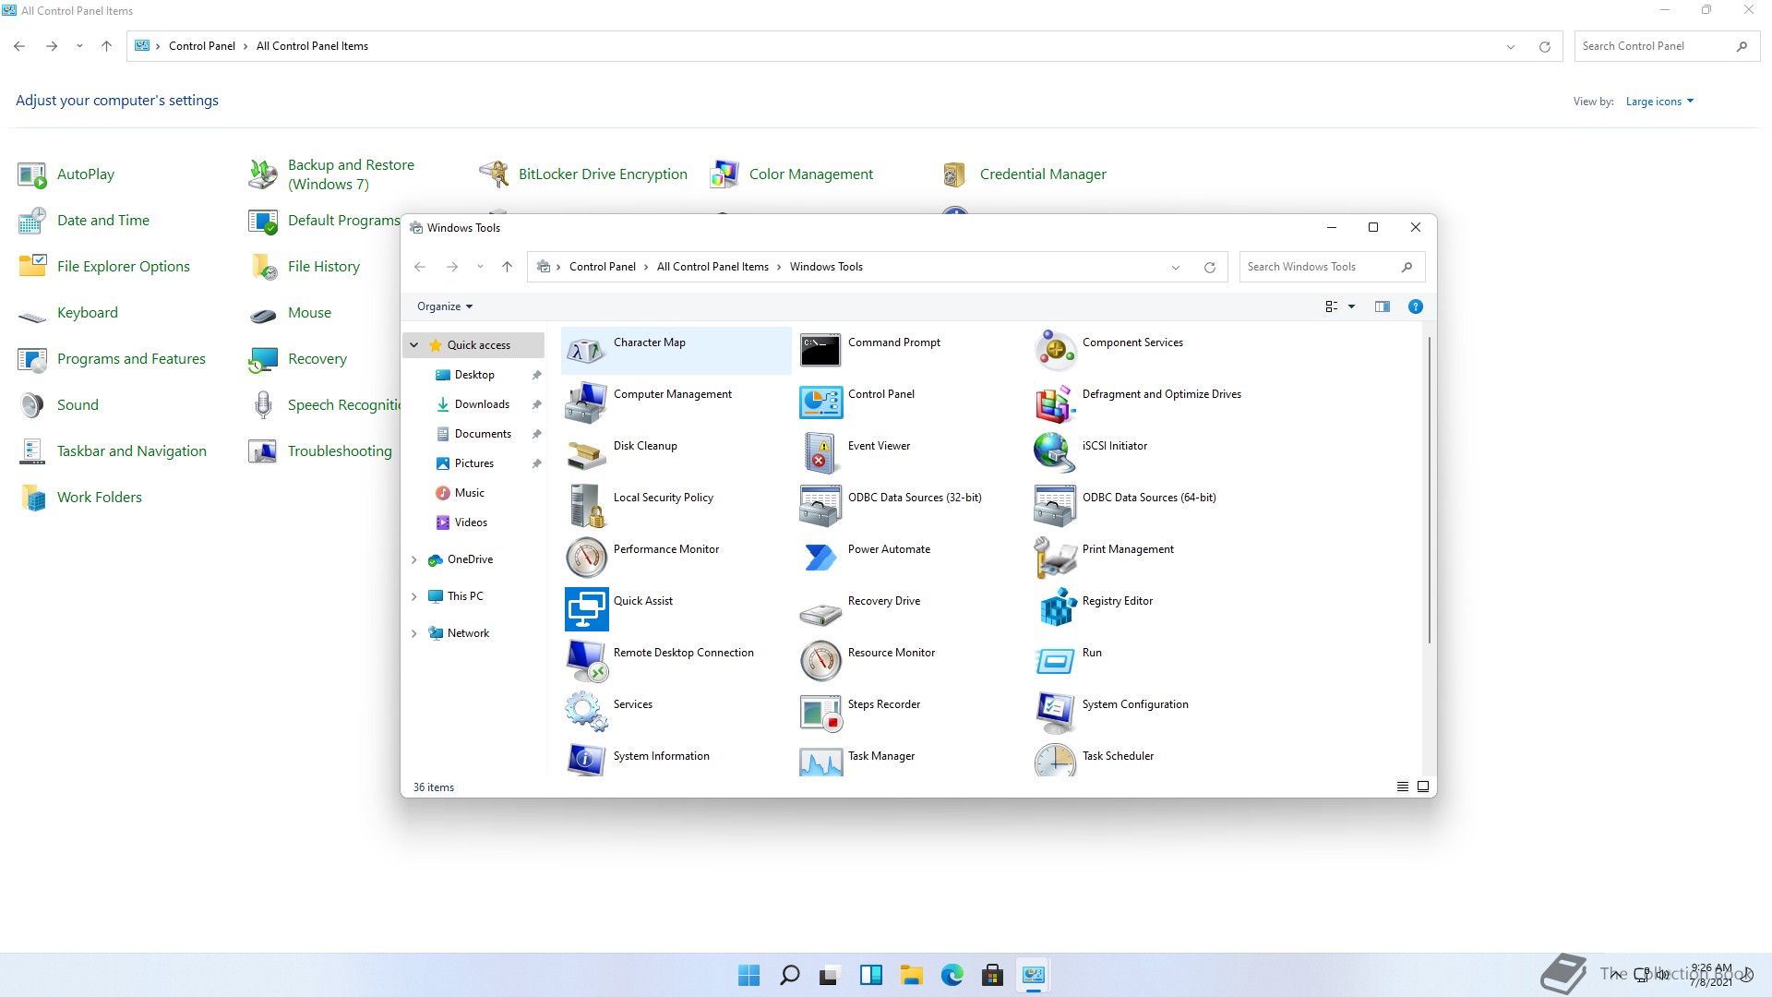Click the Search Windows Tools field
Screen dimensions: 1772x997
[x=1332, y=267]
